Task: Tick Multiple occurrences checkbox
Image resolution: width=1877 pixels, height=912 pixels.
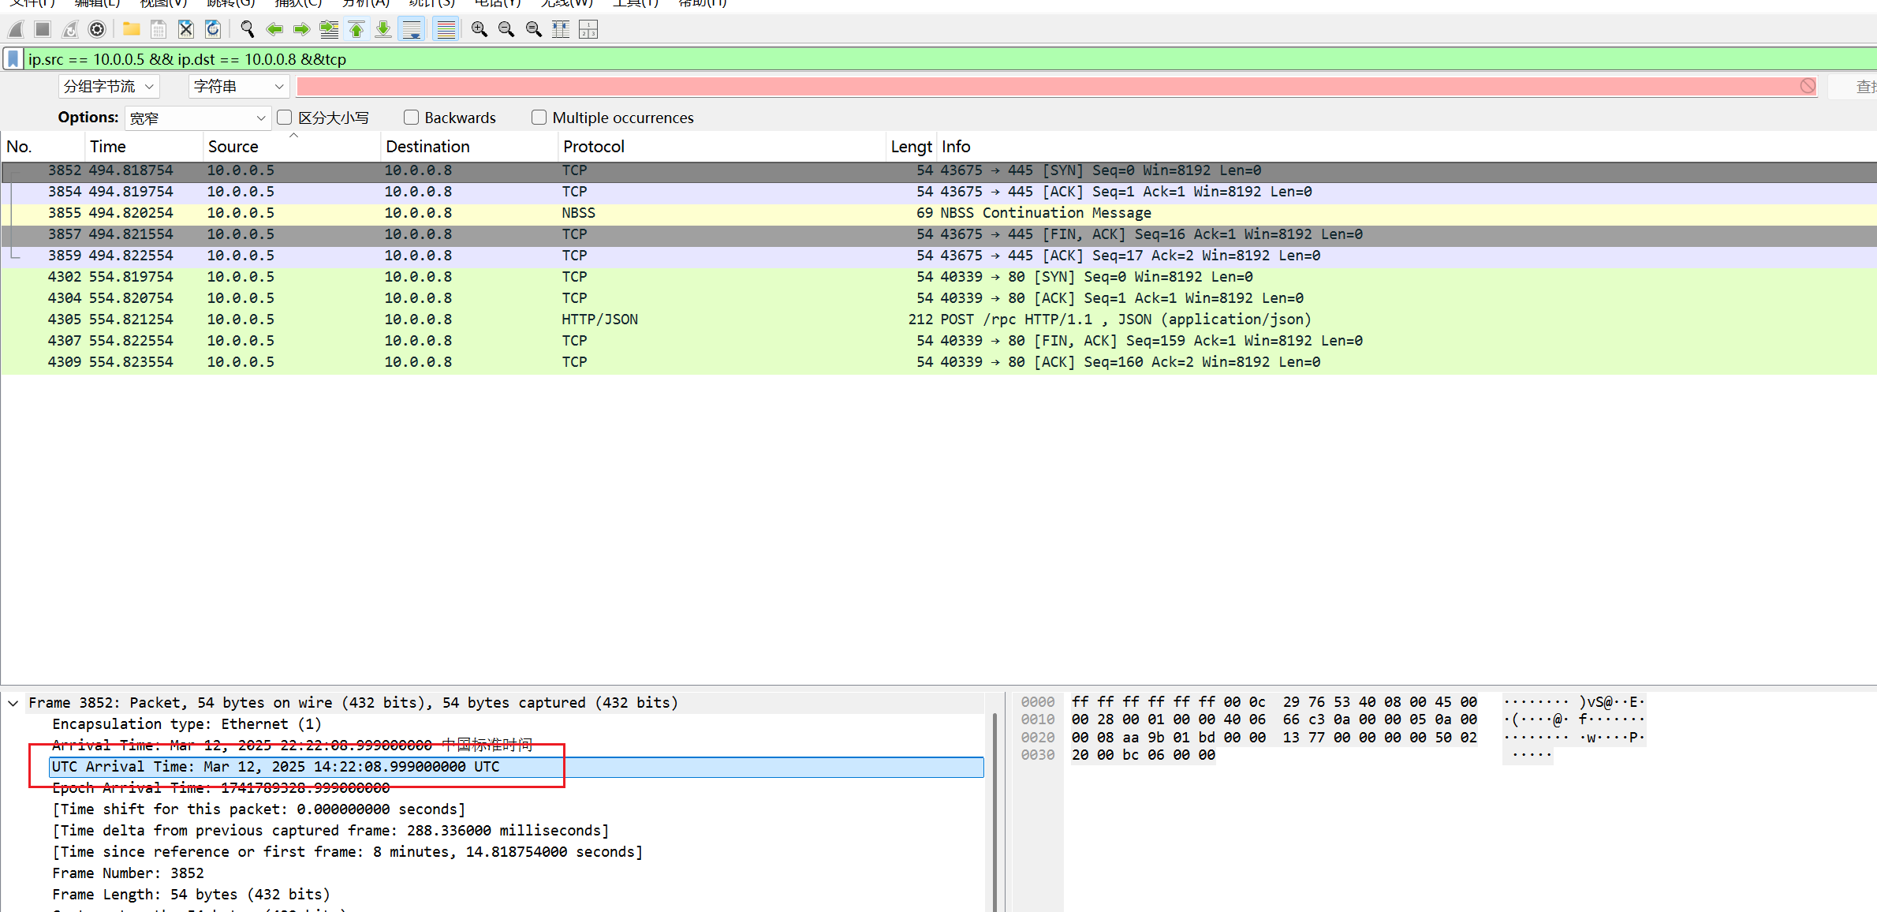Action: click(x=539, y=118)
